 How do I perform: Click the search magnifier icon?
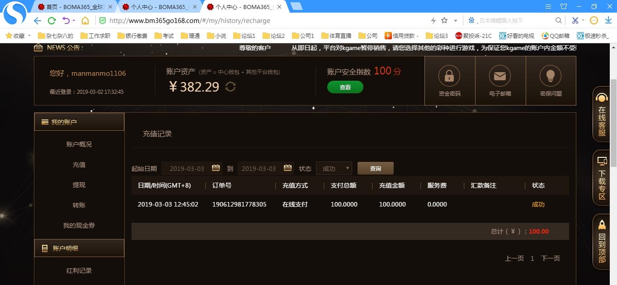click(x=559, y=20)
